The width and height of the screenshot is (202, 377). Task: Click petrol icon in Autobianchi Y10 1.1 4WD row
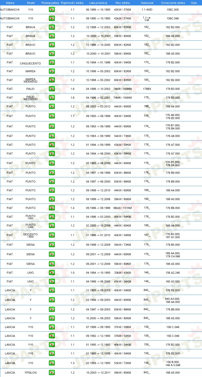tap(52, 10)
